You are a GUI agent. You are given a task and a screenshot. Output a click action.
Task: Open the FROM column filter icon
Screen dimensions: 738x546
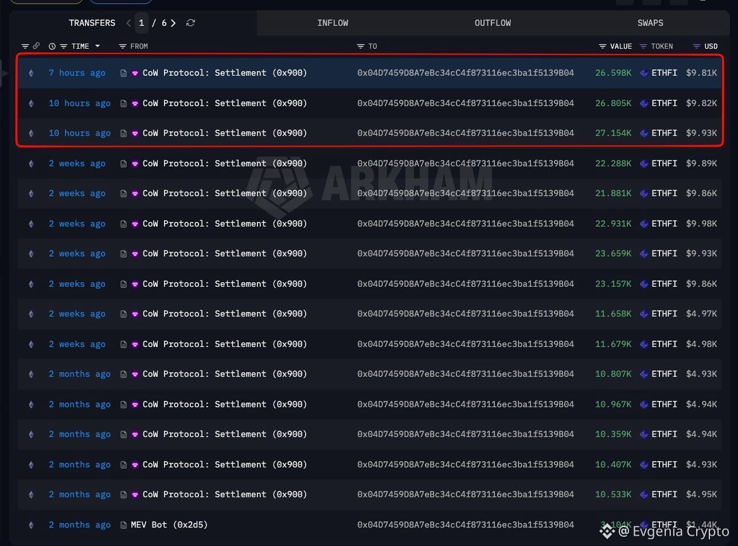(122, 46)
